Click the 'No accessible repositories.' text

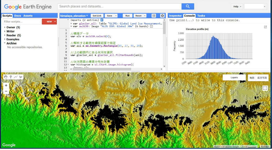(x=25, y=47)
